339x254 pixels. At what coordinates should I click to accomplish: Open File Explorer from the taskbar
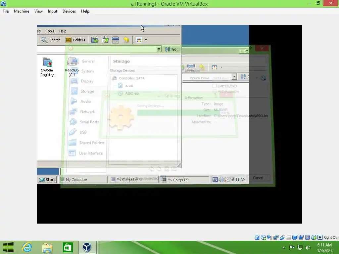47,247
